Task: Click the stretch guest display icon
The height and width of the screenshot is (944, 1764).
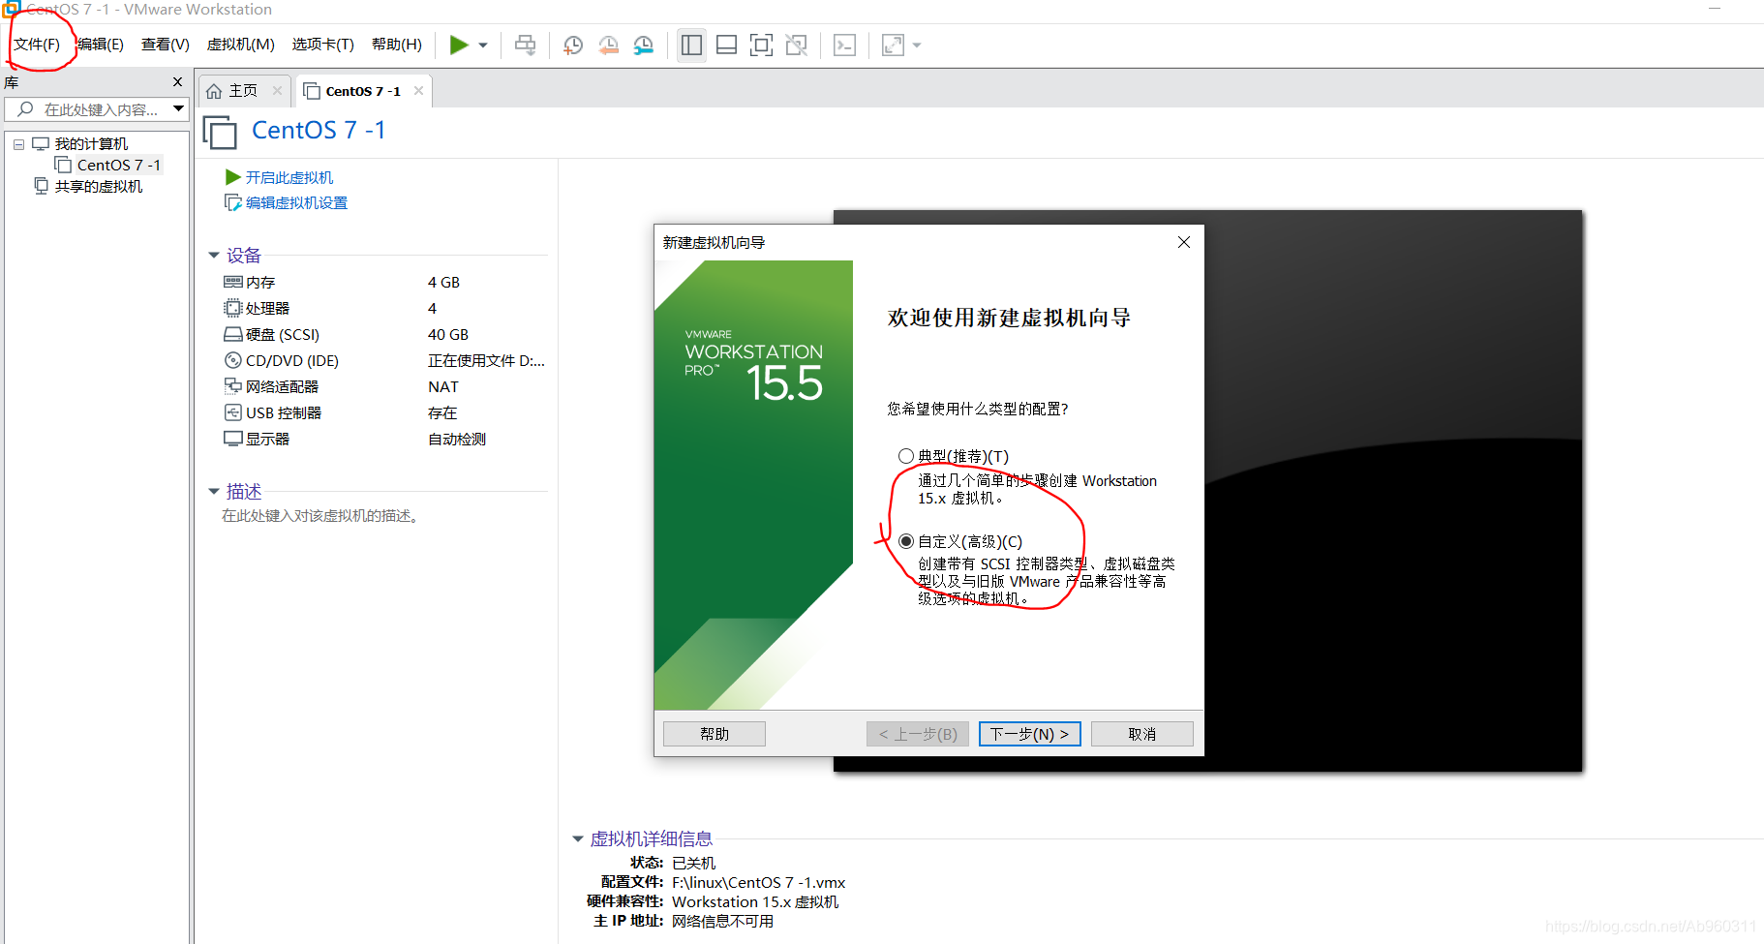Action: click(893, 46)
